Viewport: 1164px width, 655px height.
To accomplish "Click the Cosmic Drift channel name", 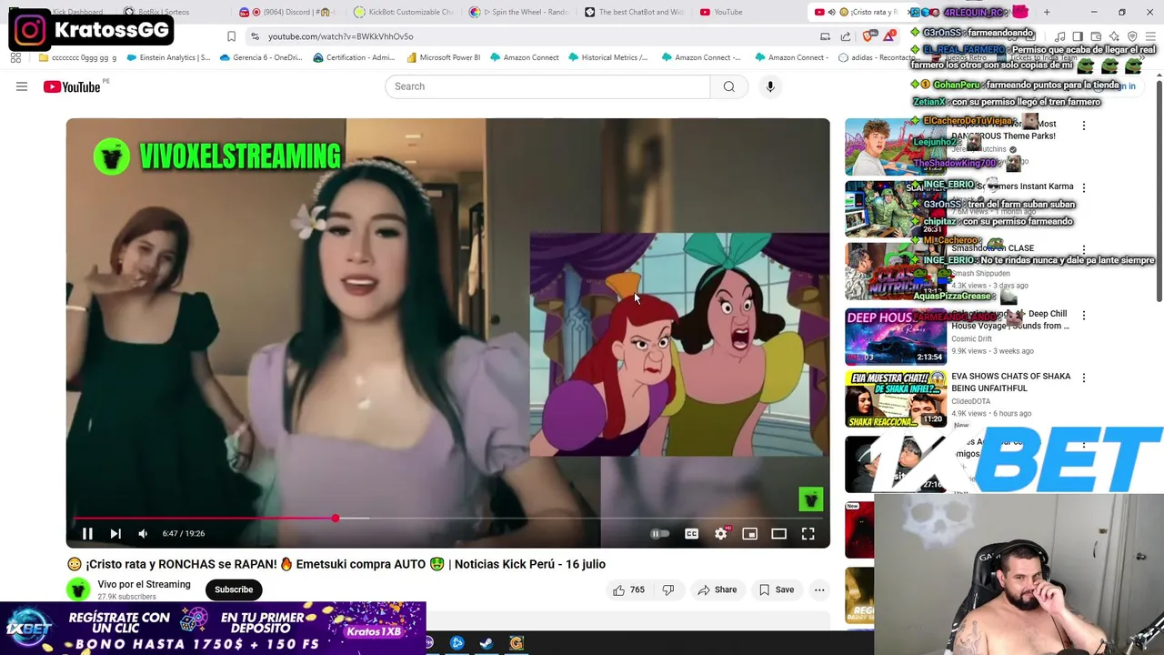I will click(971, 338).
